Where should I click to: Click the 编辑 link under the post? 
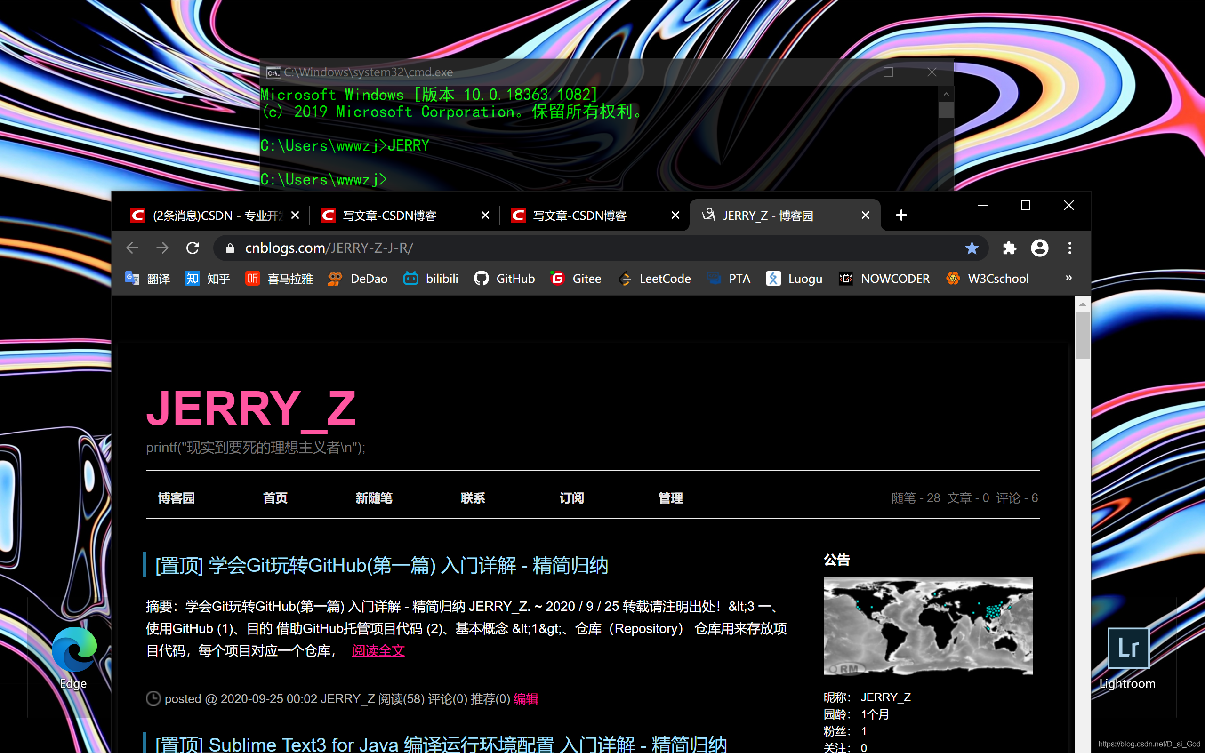(525, 699)
